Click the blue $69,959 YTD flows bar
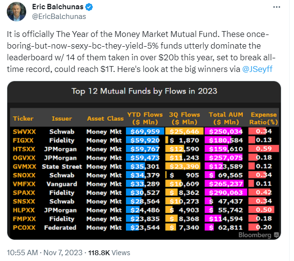This screenshot has width=294, height=261. [145, 131]
